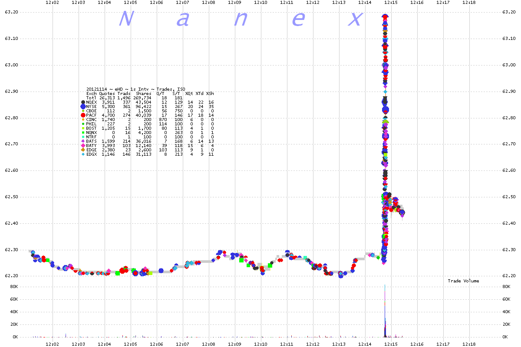Click the brown EDGE legend diamond
The image size is (521, 347).
coord(83,150)
